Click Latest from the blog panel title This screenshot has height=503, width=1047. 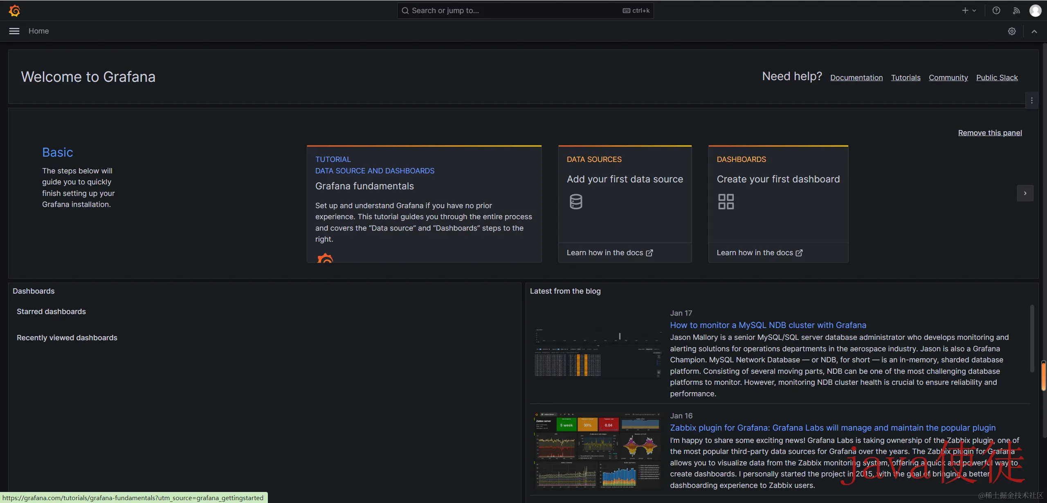click(565, 291)
